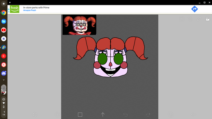Screen dimensions: 212x119
Task: Open the AdChoices triangle icon
Action: (x=9, y=9)
